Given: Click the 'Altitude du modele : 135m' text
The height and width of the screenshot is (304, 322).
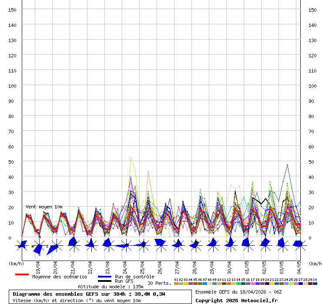Looking at the screenshot, I should pos(111,287).
